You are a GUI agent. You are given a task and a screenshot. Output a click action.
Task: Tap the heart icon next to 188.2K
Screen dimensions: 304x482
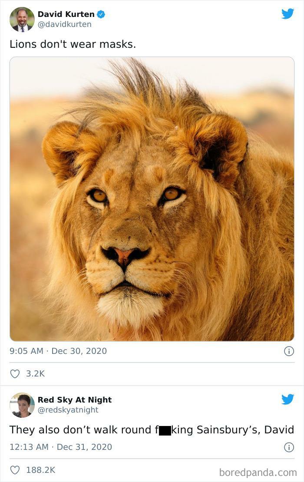point(15,470)
